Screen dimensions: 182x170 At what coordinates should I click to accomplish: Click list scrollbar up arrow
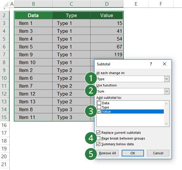[x=166, y=104]
